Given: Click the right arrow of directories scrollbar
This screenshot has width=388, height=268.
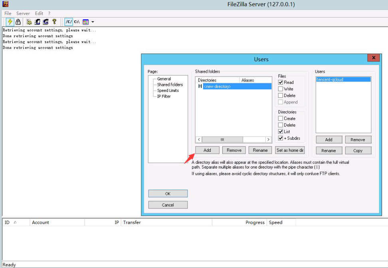Looking at the screenshot, I should [269, 139].
